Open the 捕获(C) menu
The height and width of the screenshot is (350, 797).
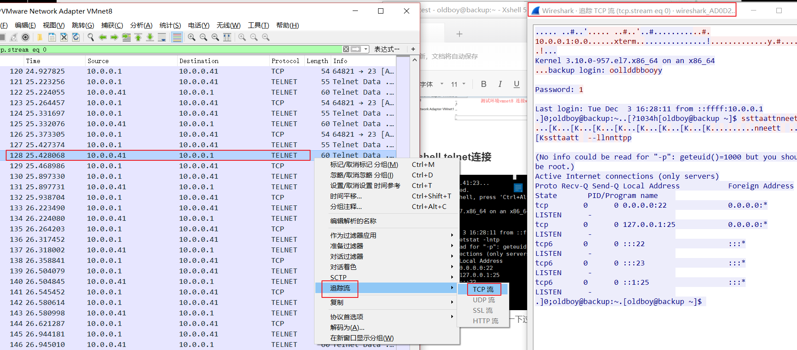point(112,25)
